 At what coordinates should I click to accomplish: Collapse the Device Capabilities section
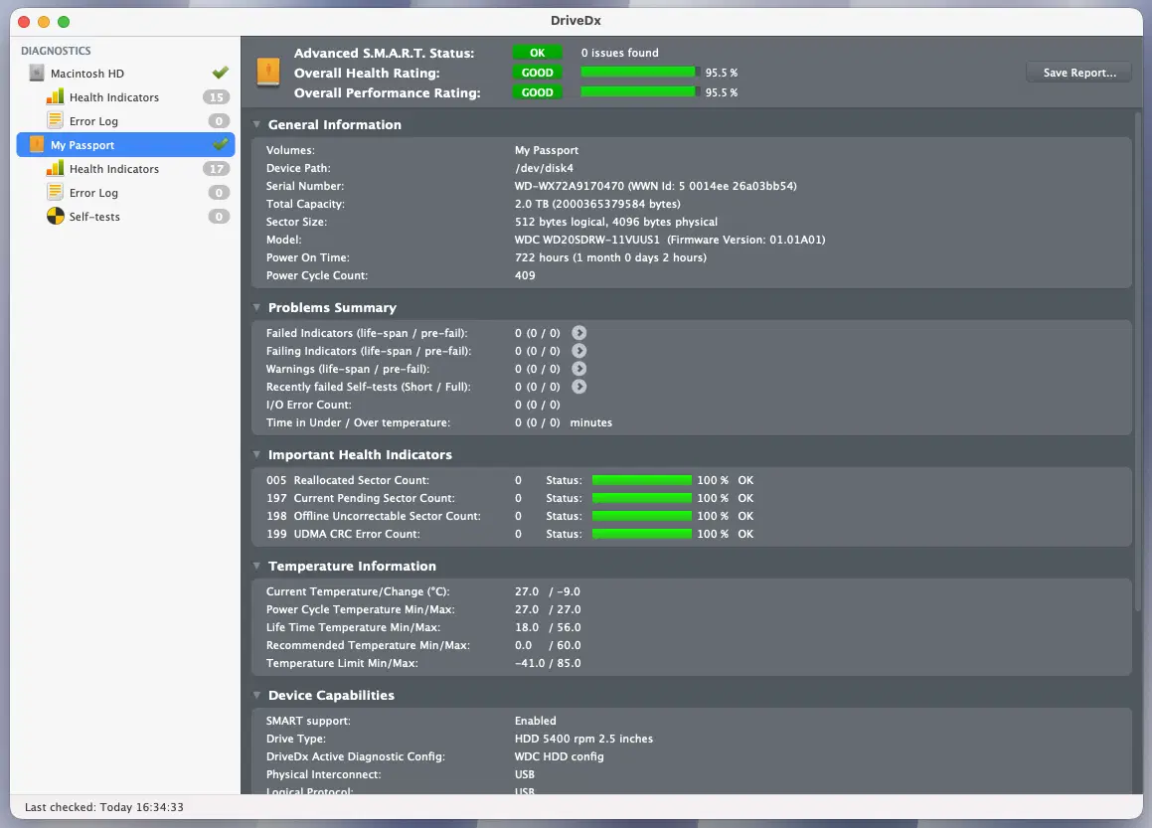click(256, 694)
